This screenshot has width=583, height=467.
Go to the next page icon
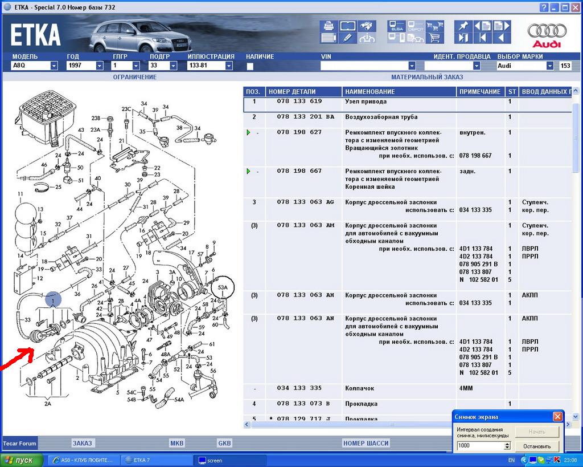[502, 26]
